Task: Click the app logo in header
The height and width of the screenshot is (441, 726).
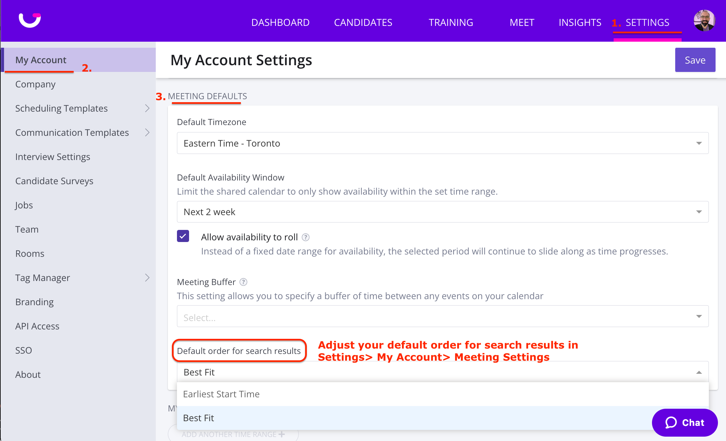Action: [x=30, y=21]
